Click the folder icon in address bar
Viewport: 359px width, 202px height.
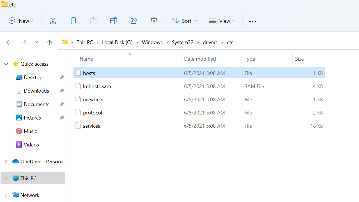tap(65, 42)
